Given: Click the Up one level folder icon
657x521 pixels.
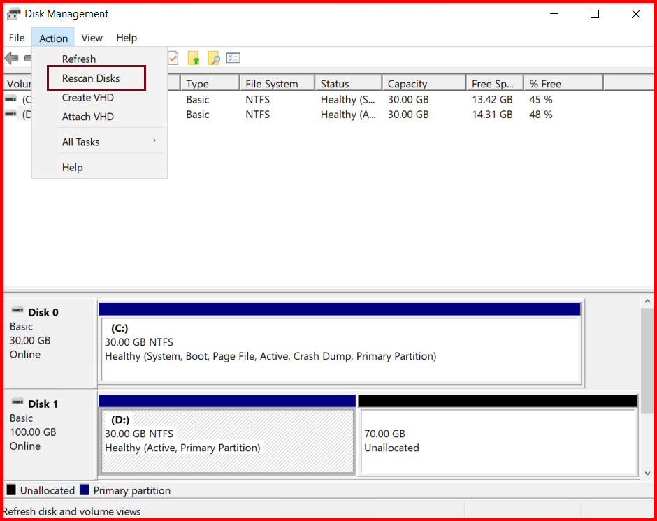Looking at the screenshot, I should coord(194,57).
